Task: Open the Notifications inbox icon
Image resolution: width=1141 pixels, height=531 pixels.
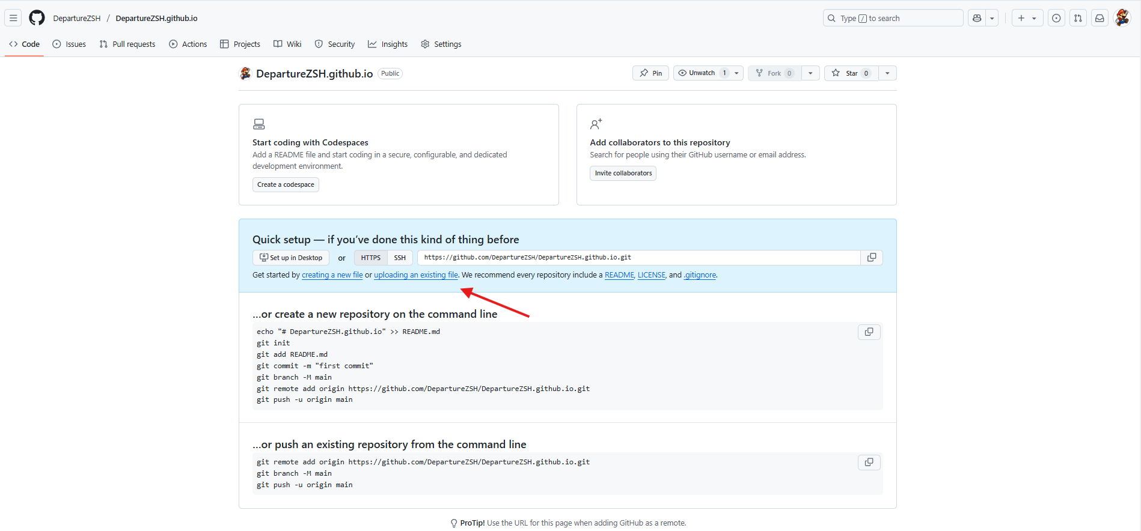Action: [1100, 18]
